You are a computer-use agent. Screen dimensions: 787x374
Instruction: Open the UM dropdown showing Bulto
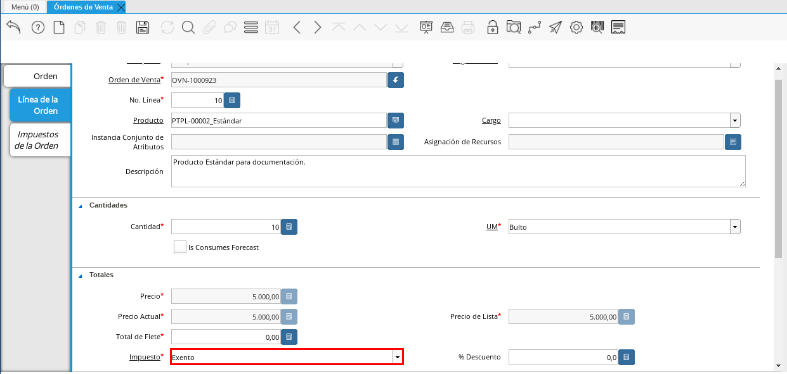pyautogui.click(x=735, y=227)
